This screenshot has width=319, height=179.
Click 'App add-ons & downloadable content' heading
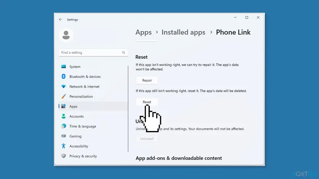tap(179, 158)
